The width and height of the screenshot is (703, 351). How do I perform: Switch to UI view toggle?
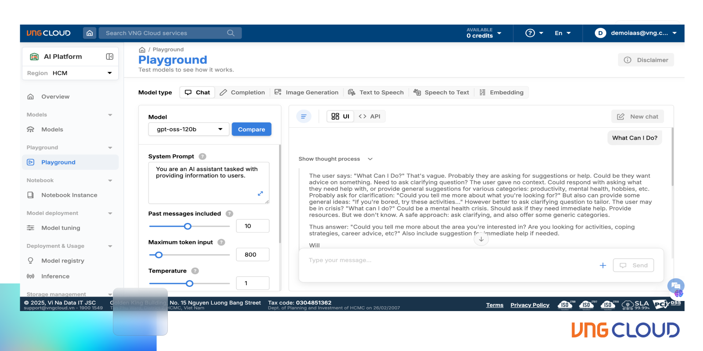(x=341, y=116)
